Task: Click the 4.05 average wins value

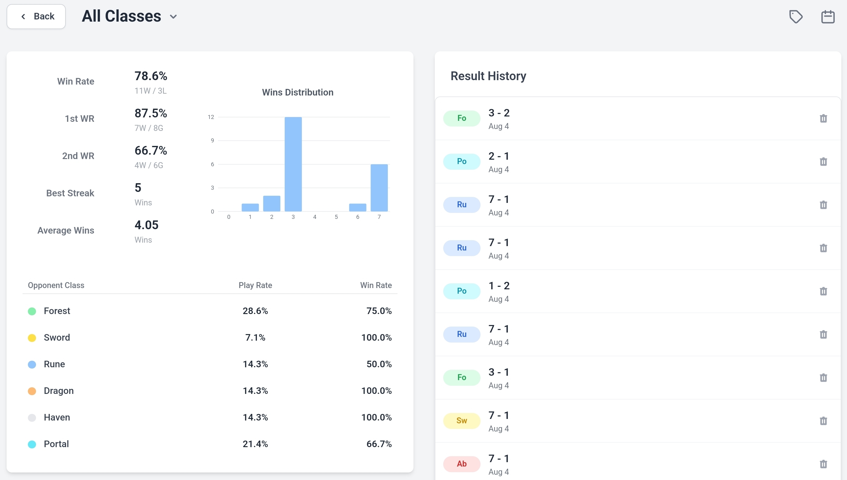Action: (x=146, y=225)
